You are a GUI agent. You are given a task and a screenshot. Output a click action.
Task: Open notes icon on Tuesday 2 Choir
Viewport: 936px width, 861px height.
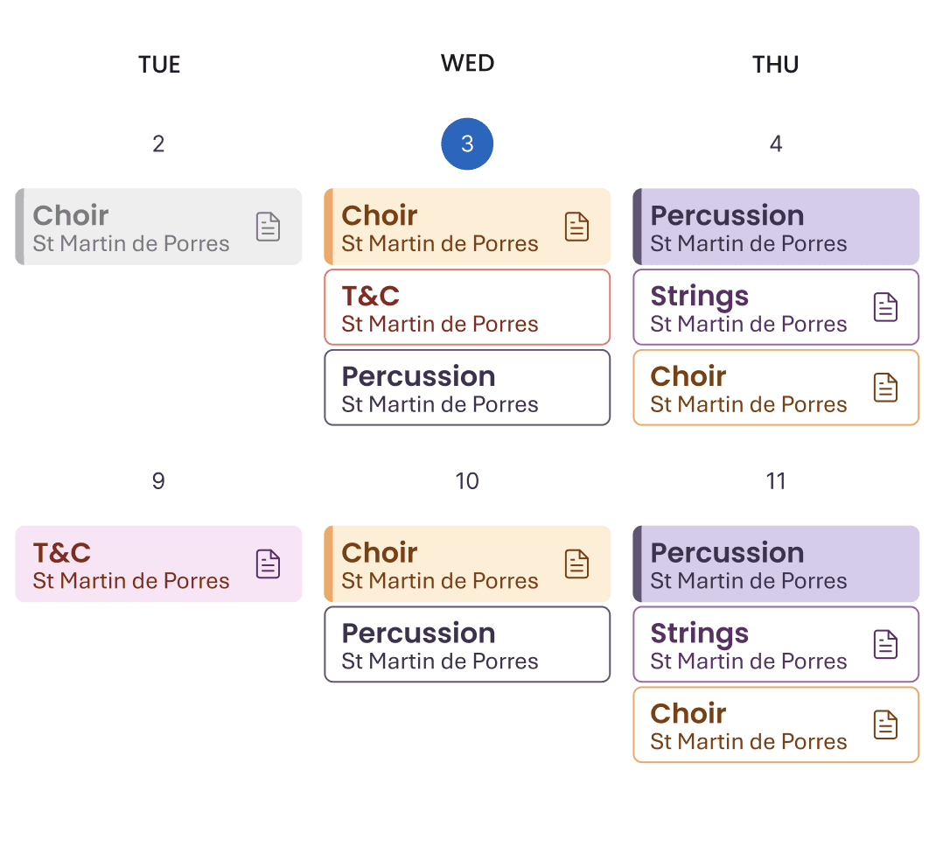click(x=268, y=227)
